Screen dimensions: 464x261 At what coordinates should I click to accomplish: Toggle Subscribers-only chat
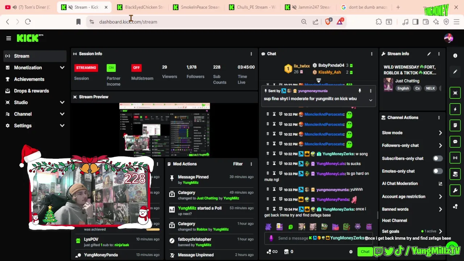tap(438, 158)
